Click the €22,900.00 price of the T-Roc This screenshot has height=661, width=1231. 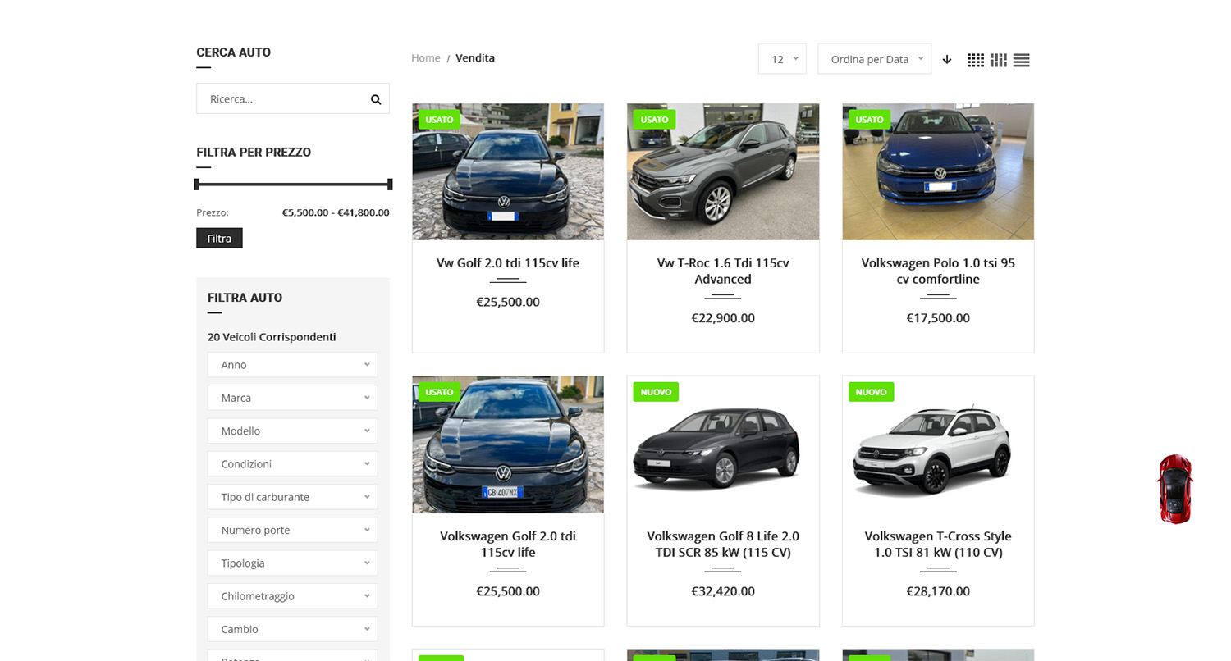pos(723,318)
